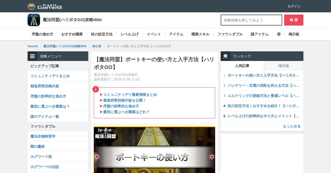Open 魔法生物飼育学 in sidebar
Viewport: 331px width, 173px height.
(x=58, y=136)
